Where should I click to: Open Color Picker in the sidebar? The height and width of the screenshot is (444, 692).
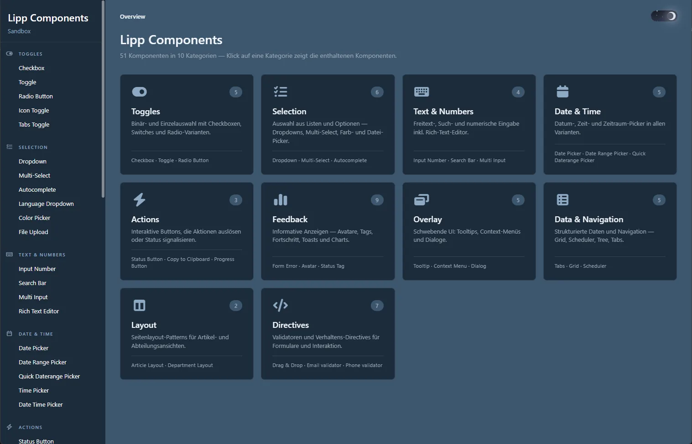click(34, 218)
